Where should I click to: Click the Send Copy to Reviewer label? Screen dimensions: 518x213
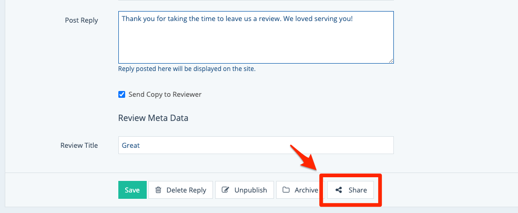click(x=165, y=95)
